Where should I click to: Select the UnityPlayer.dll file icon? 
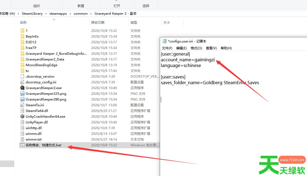tap(22, 122)
